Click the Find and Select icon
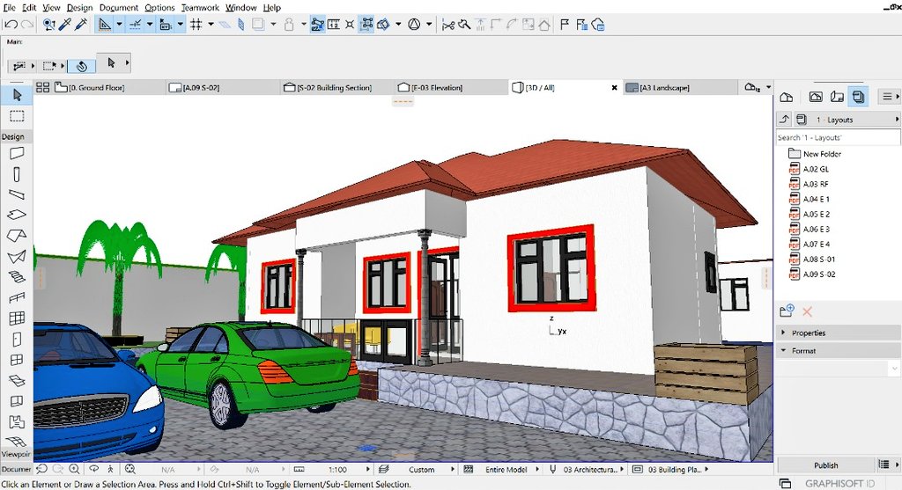 pyautogui.click(x=49, y=25)
